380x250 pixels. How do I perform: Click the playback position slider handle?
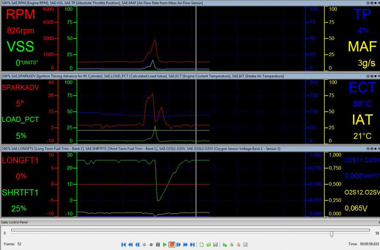click(331, 234)
